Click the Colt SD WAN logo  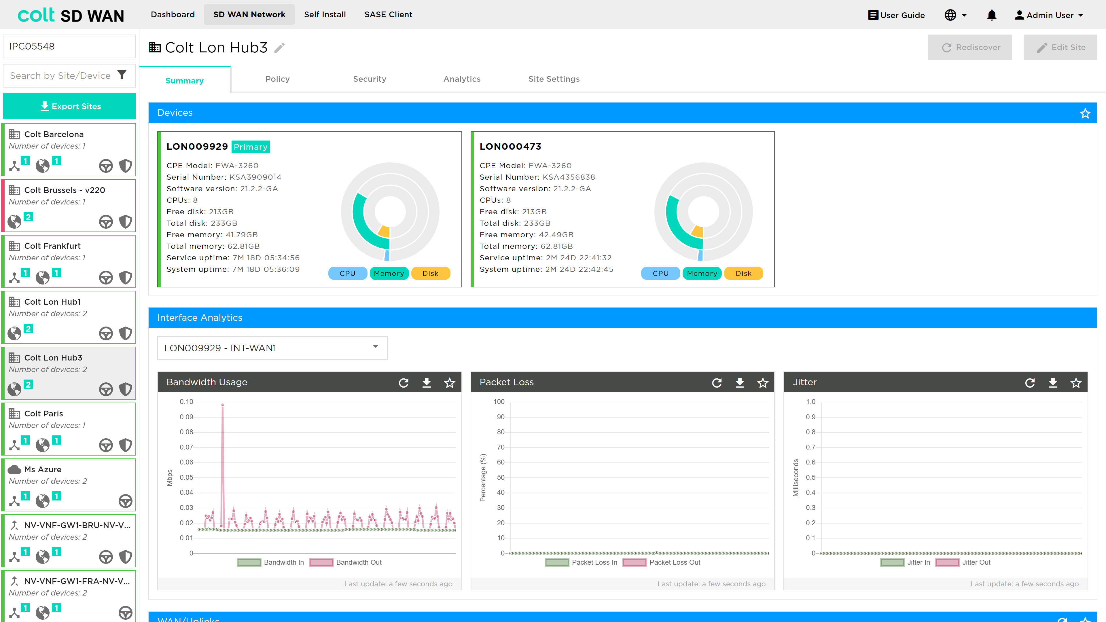pyautogui.click(x=71, y=15)
